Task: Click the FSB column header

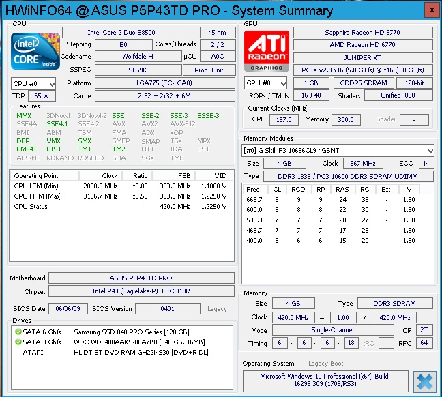Action: click(x=174, y=176)
